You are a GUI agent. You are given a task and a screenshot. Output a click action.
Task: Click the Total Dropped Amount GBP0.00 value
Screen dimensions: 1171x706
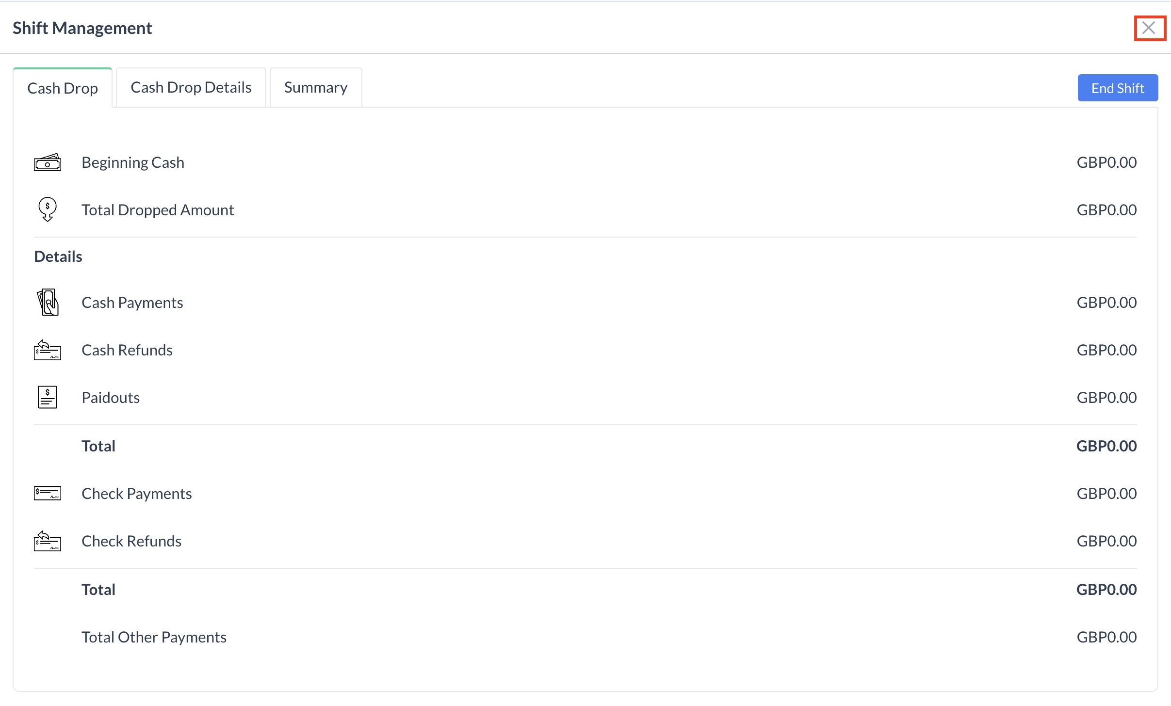click(1106, 210)
